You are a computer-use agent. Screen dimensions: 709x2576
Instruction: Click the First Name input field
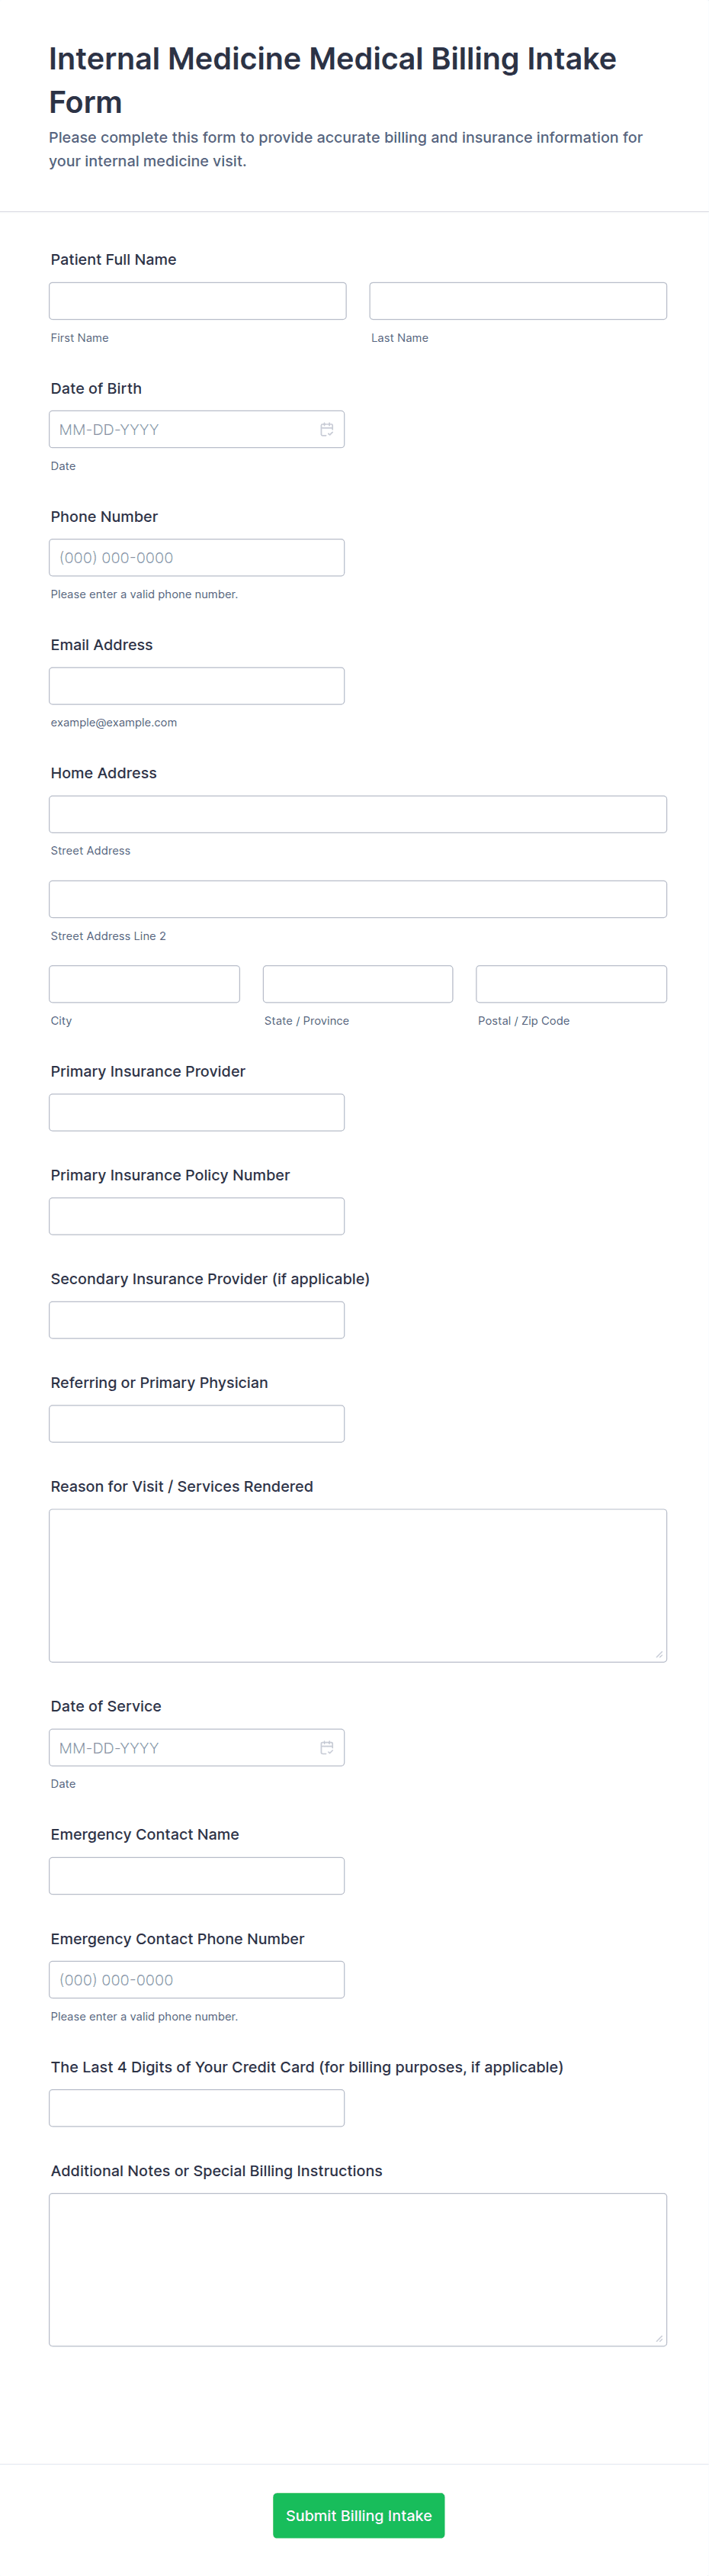pos(197,301)
